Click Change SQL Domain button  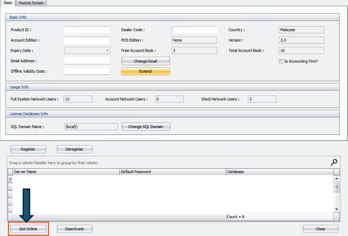pyautogui.click(x=146, y=127)
